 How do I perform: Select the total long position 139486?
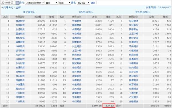pyautogui.click(x=97, y=106)
